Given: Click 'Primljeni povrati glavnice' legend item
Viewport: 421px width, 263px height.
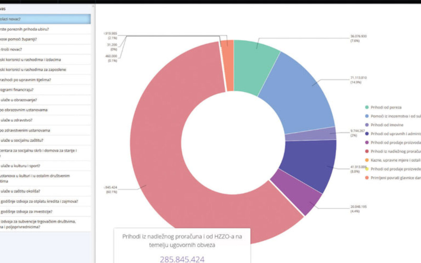Looking at the screenshot, I should 395,178.
